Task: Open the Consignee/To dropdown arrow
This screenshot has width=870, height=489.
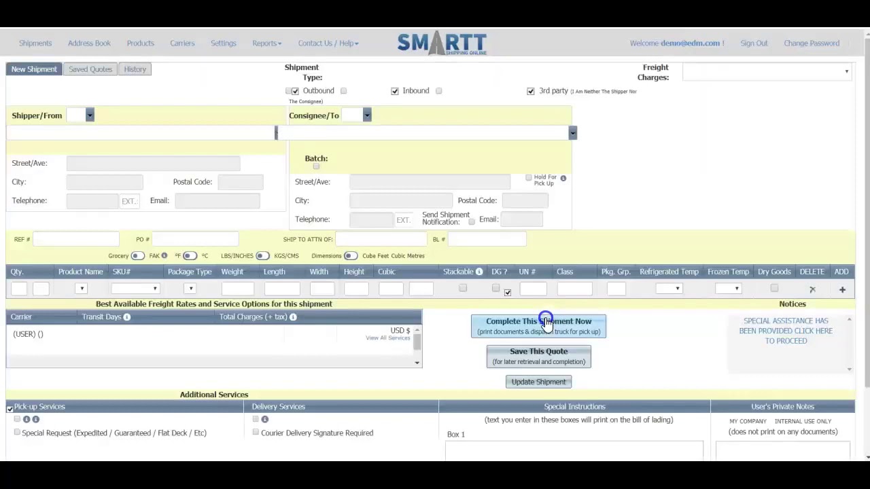Action: [x=367, y=115]
